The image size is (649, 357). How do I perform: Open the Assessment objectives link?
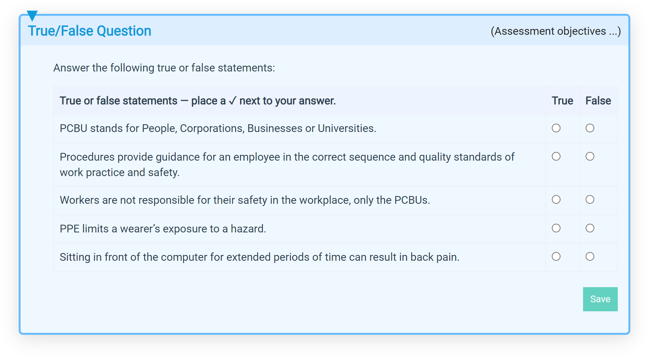click(555, 31)
